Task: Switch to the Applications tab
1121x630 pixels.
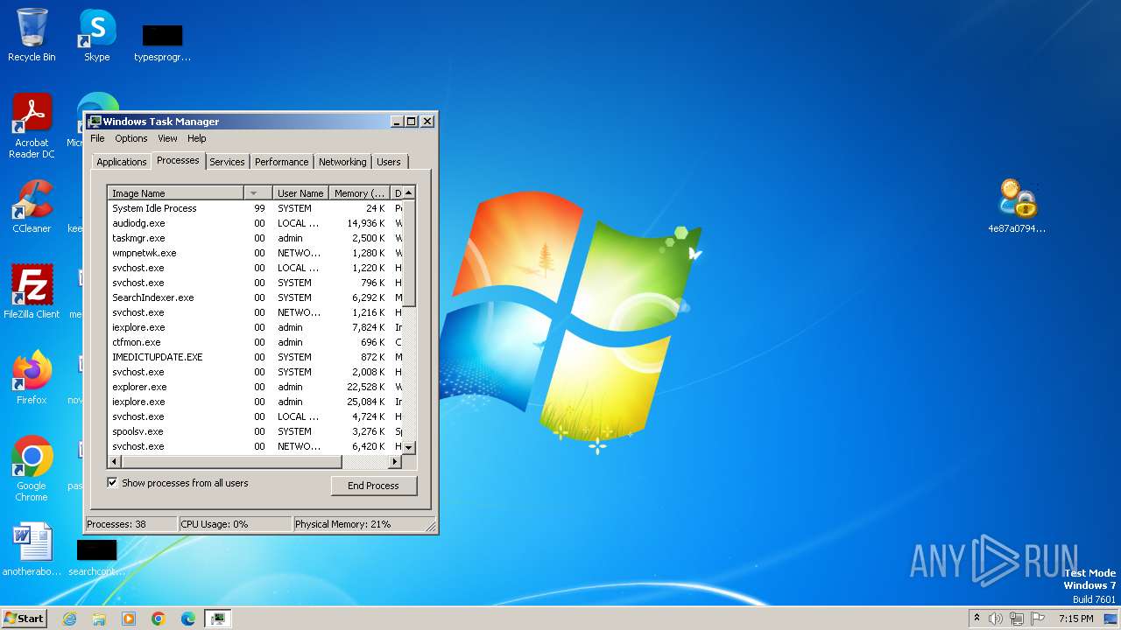Action: (121, 162)
